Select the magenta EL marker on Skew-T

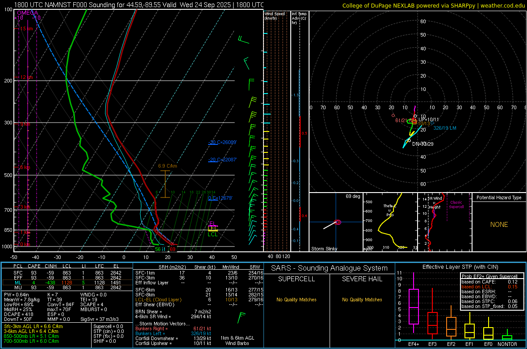click(213, 224)
